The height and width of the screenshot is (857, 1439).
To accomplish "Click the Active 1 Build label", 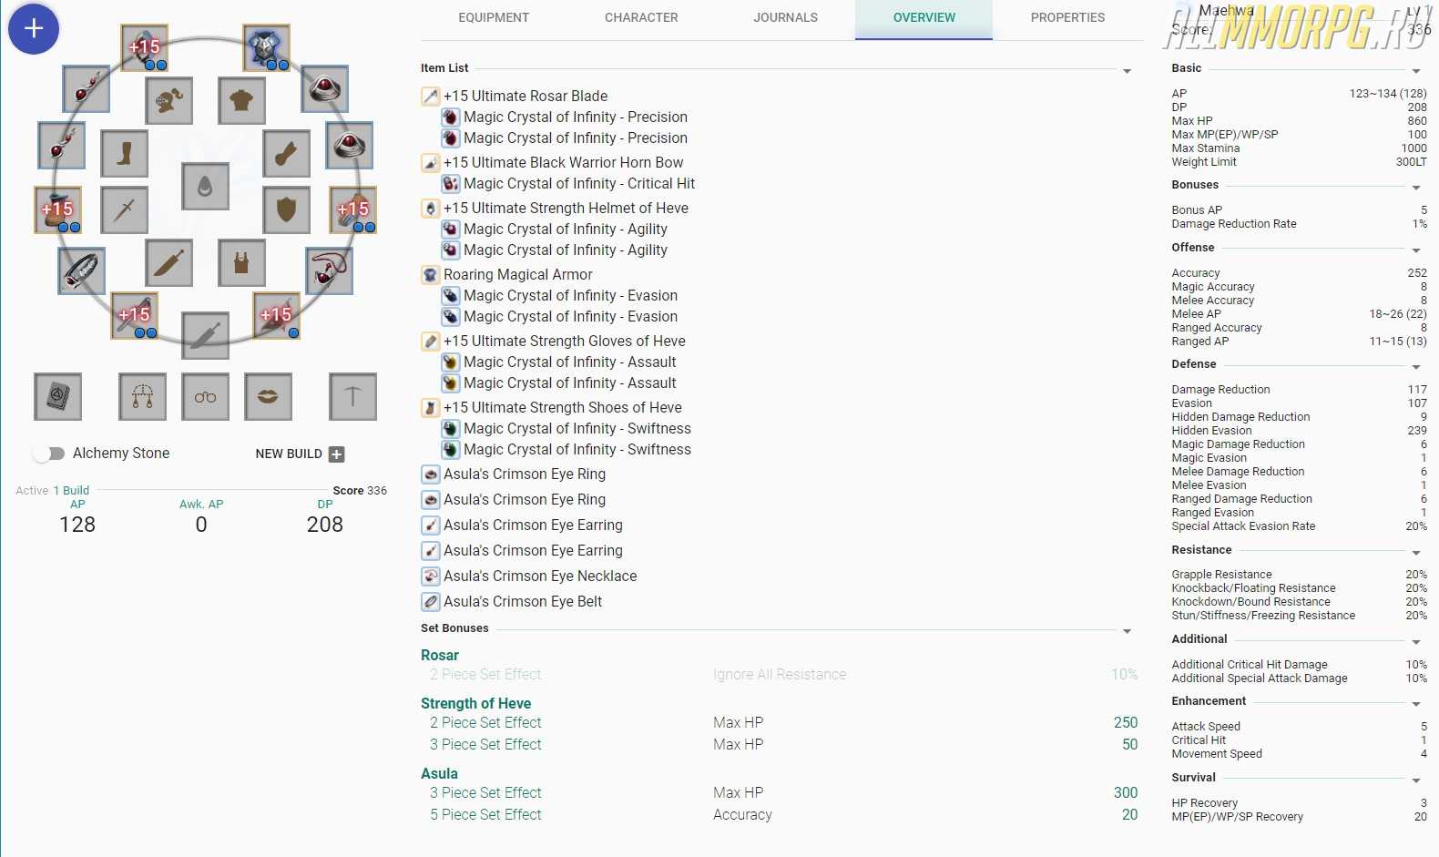I will pyautogui.click(x=52, y=490).
